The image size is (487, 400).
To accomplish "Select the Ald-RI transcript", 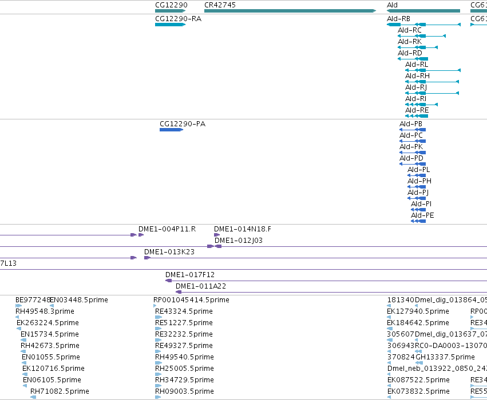I will (x=421, y=105).
